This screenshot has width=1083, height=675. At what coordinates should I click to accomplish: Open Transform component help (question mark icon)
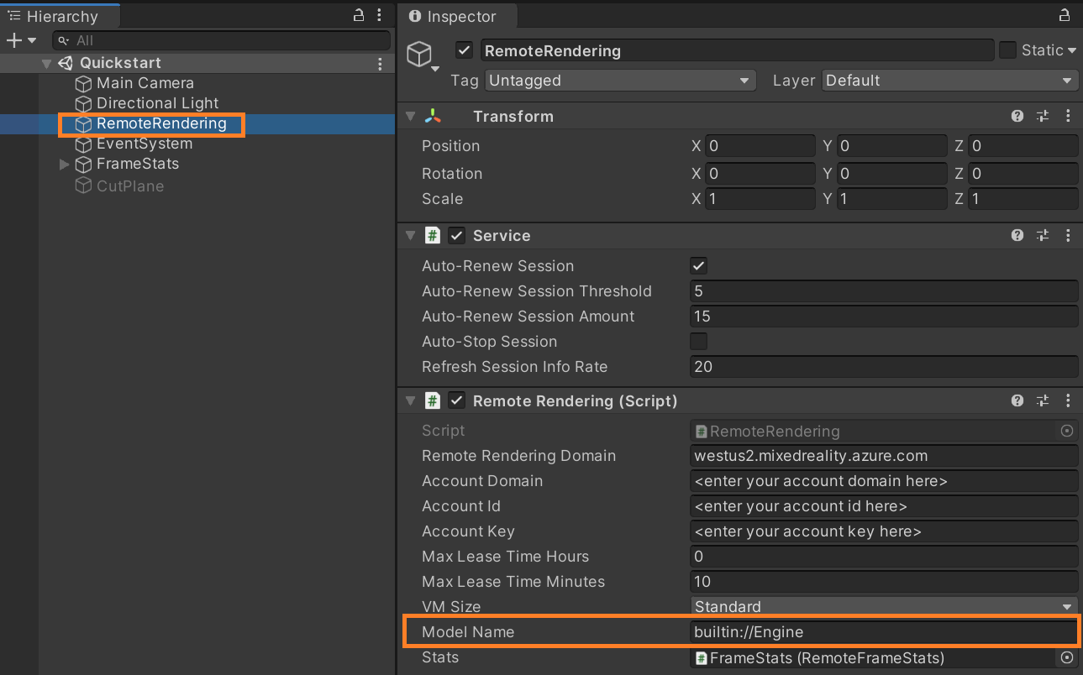[x=1017, y=116]
